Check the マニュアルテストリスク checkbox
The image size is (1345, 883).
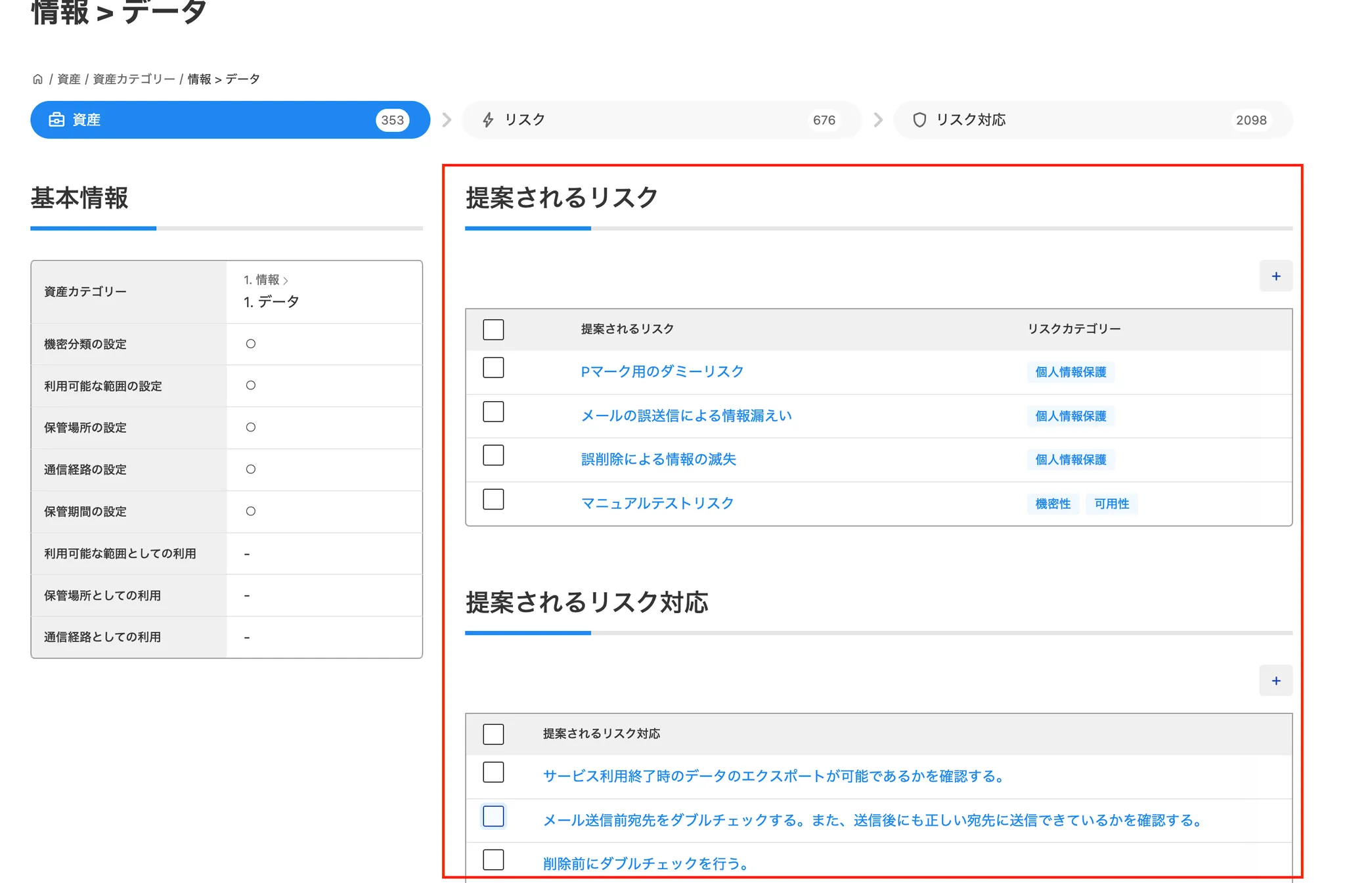point(493,500)
